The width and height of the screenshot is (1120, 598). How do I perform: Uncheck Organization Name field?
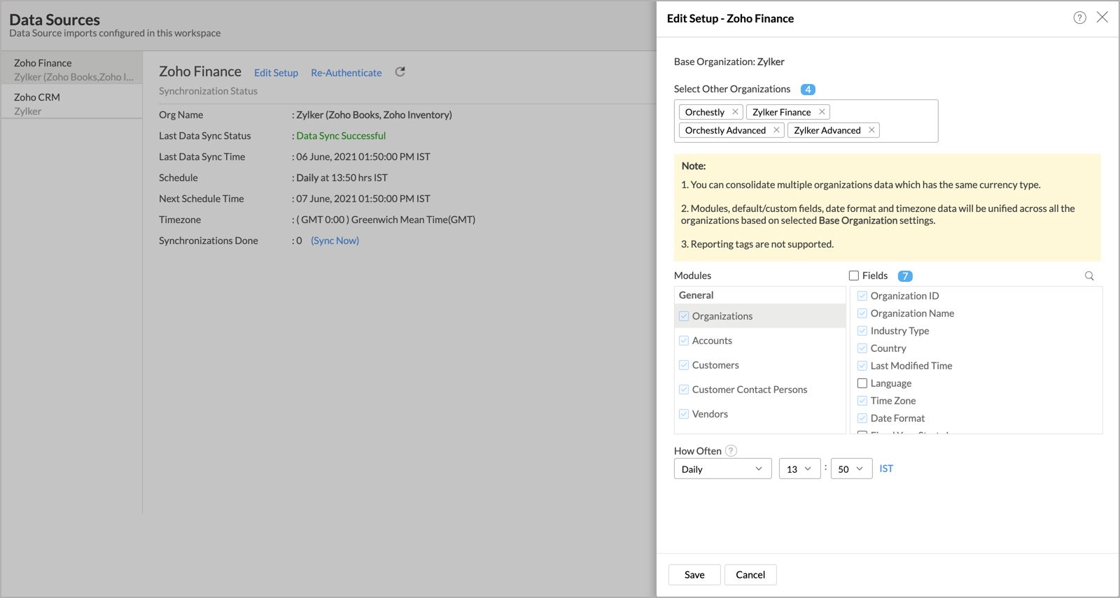click(x=862, y=313)
